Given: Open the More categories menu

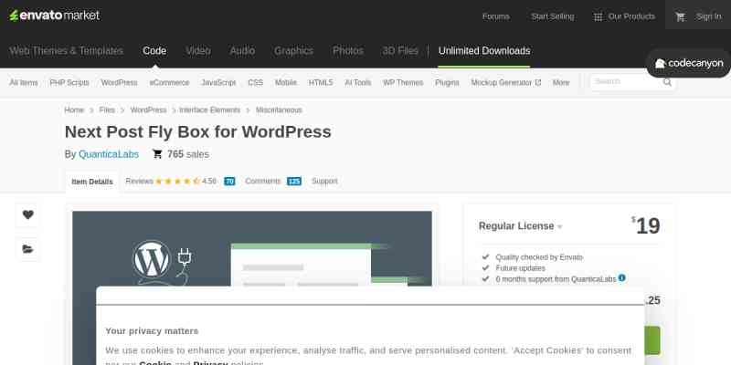Looking at the screenshot, I should (x=561, y=82).
